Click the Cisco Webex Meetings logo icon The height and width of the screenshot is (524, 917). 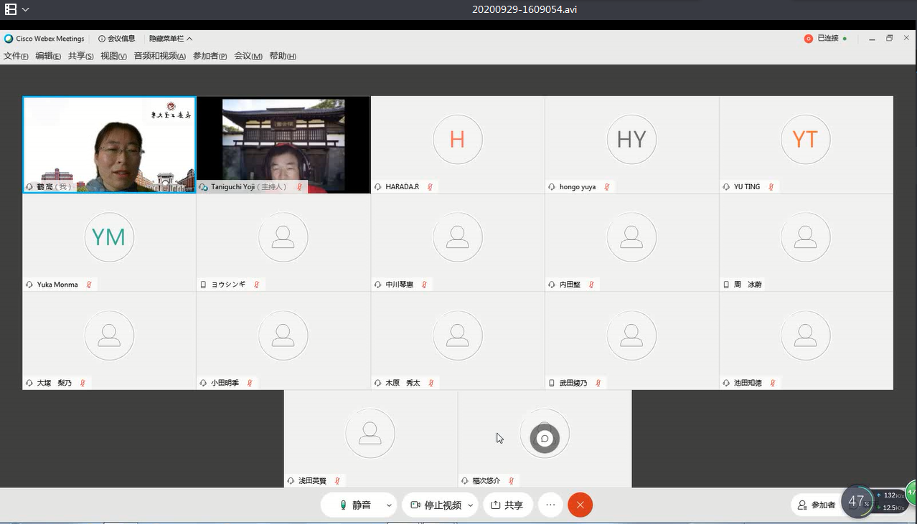tap(9, 39)
